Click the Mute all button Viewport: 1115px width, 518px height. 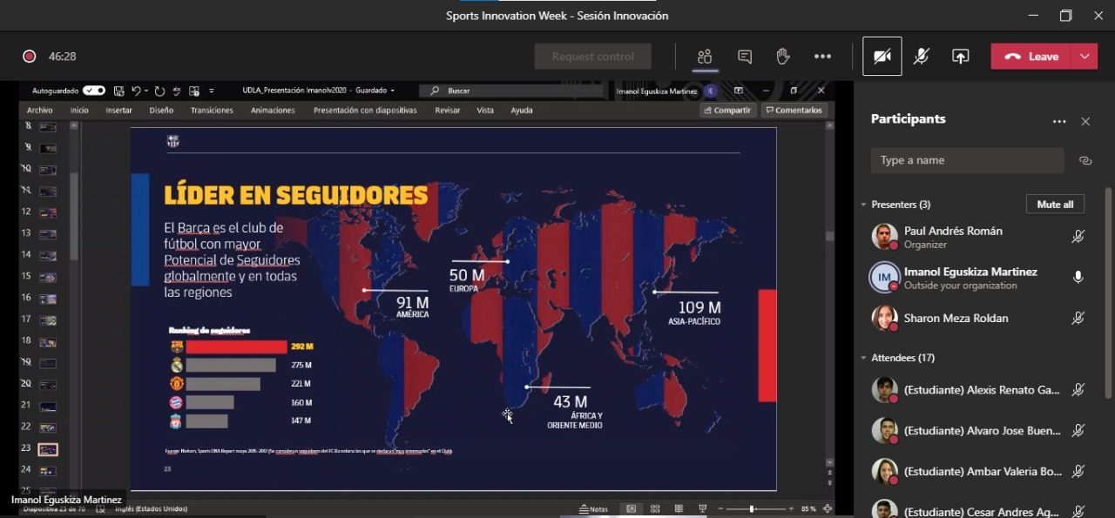1055,205
